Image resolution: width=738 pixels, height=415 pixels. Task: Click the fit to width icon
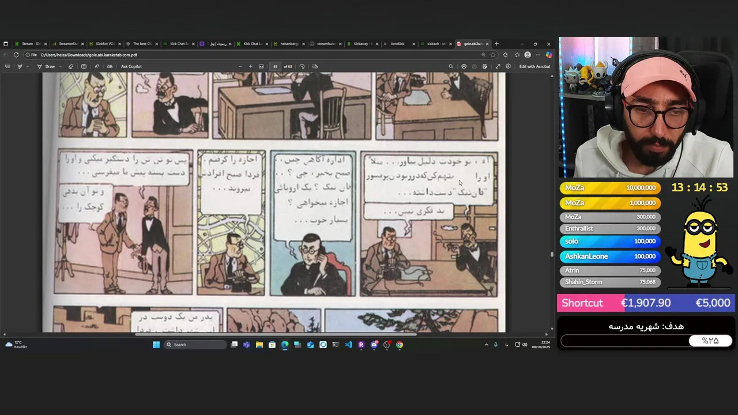click(262, 66)
